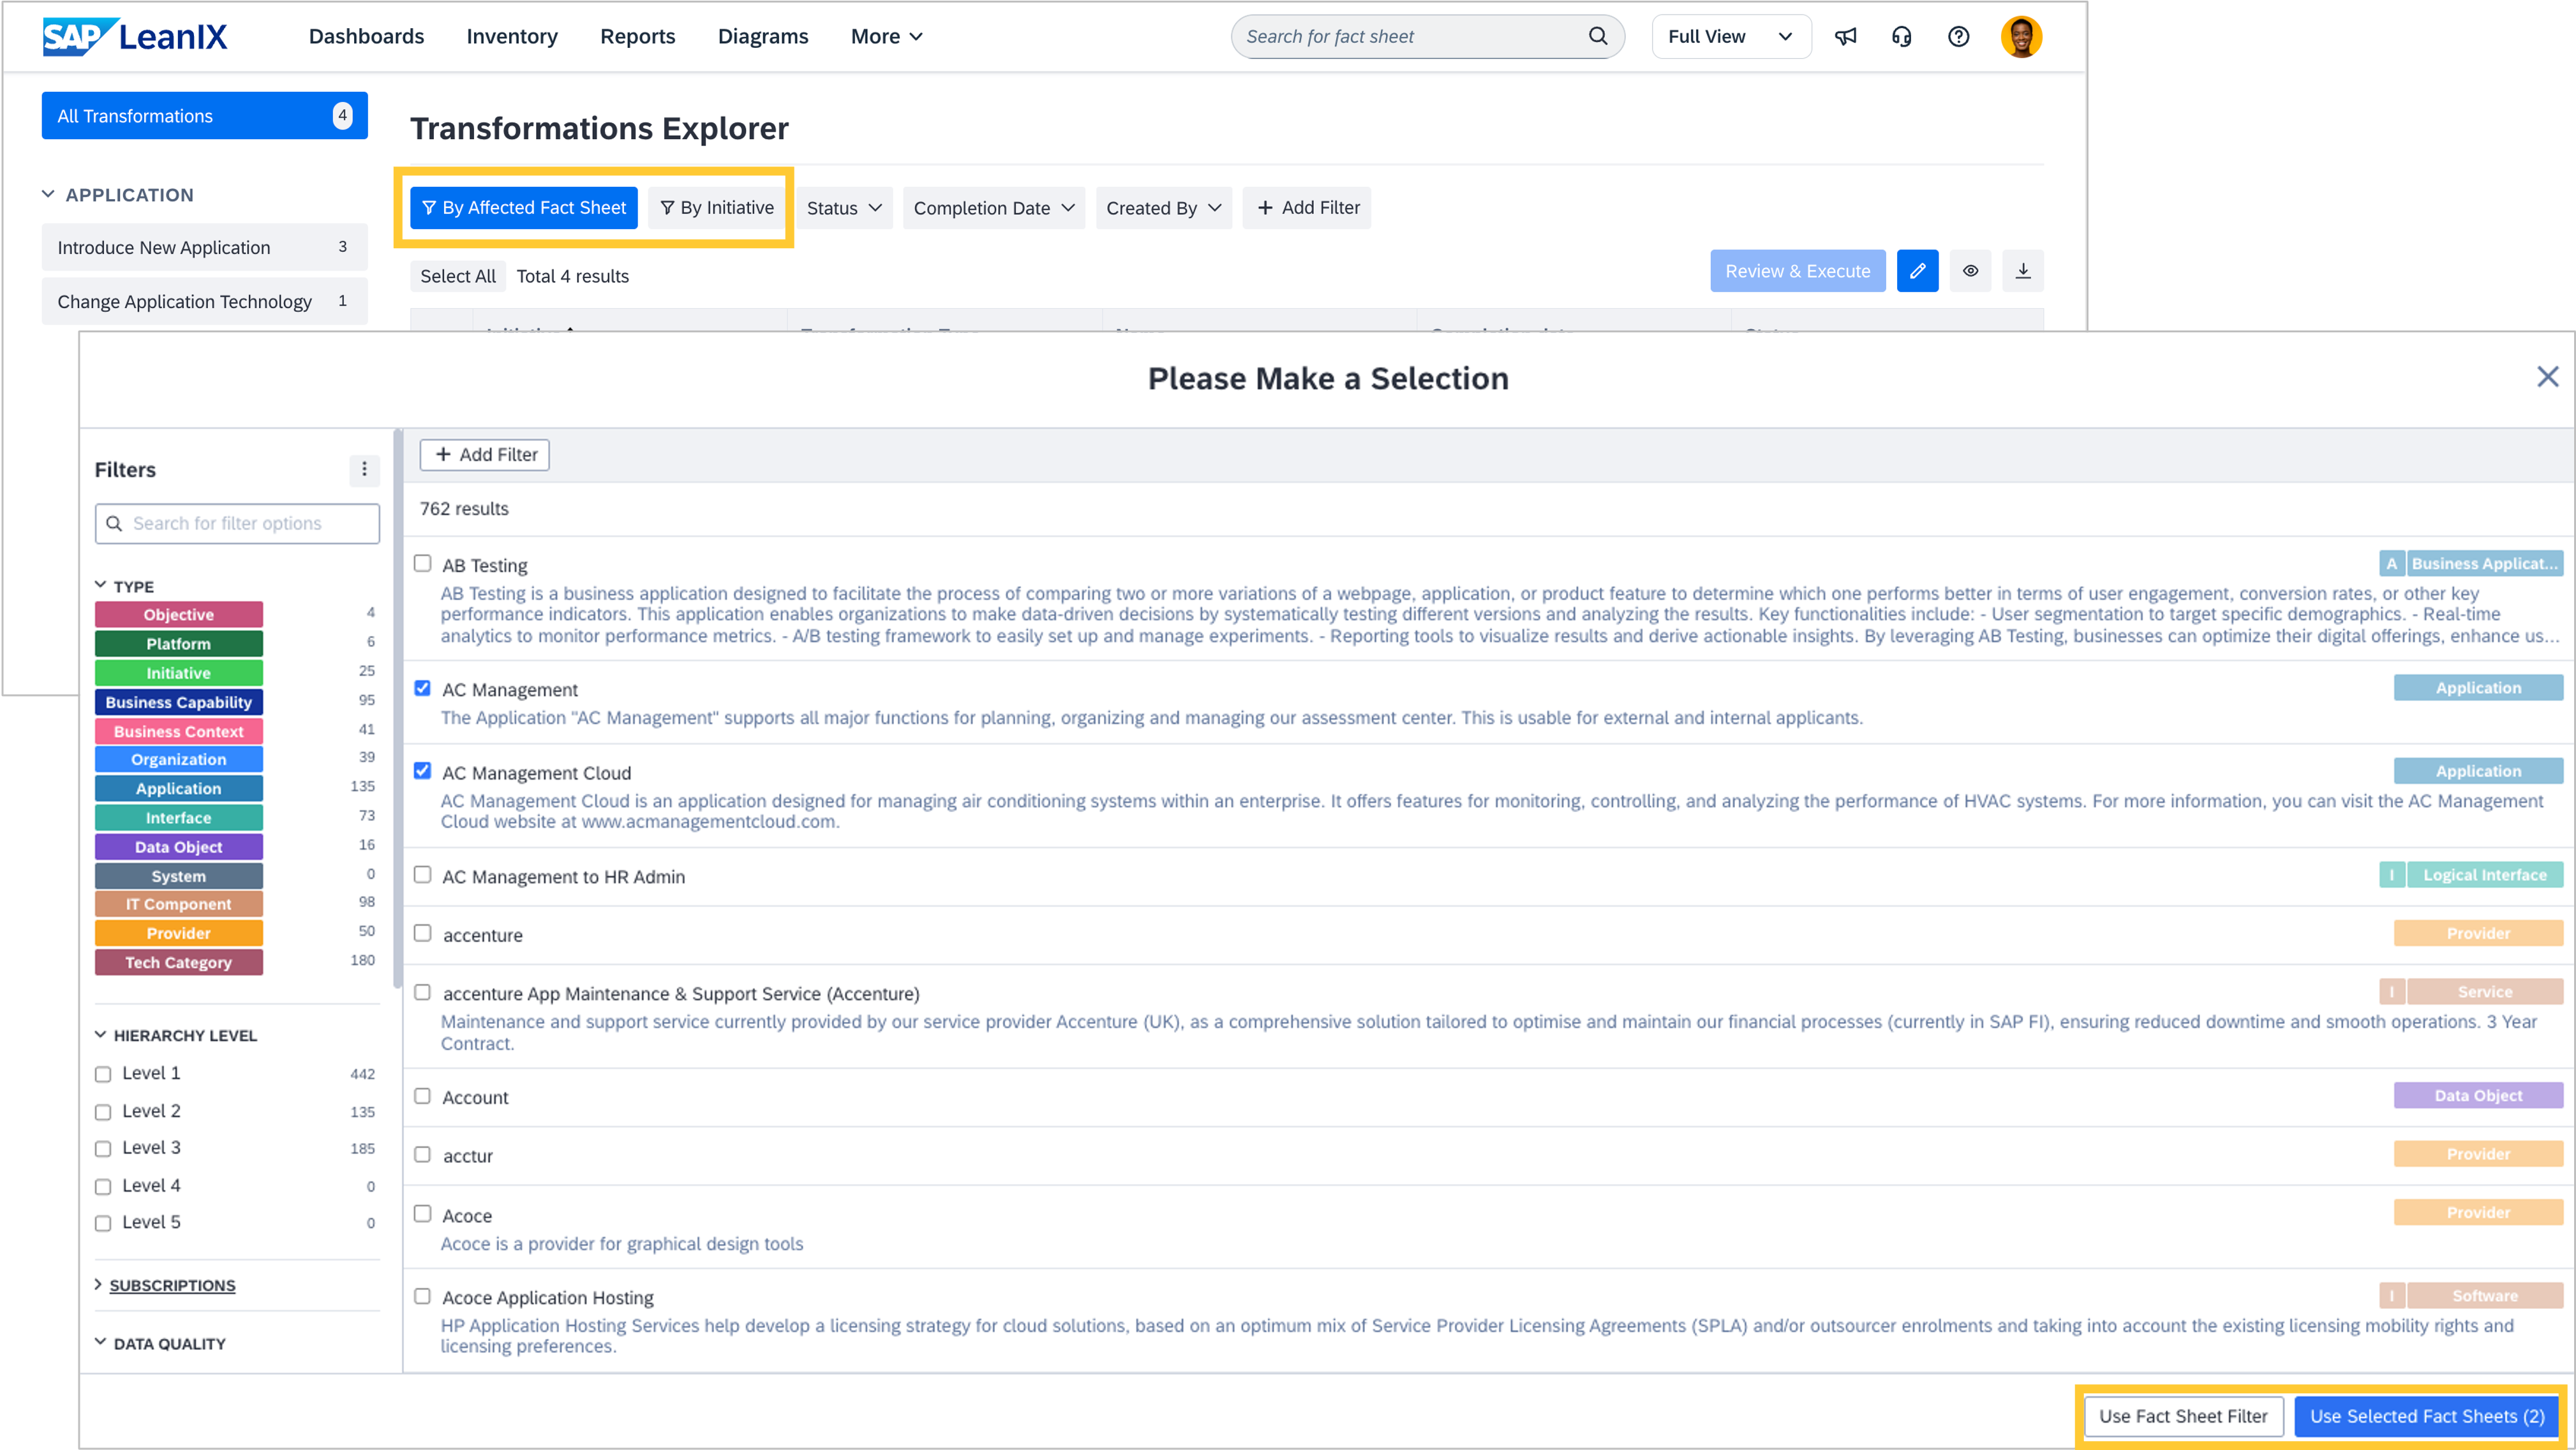Click the announcements megaphone icon
The image size is (2576, 1450).
pyautogui.click(x=1845, y=37)
